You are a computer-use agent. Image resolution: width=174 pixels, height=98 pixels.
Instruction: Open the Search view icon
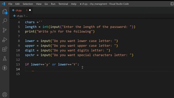5,21
